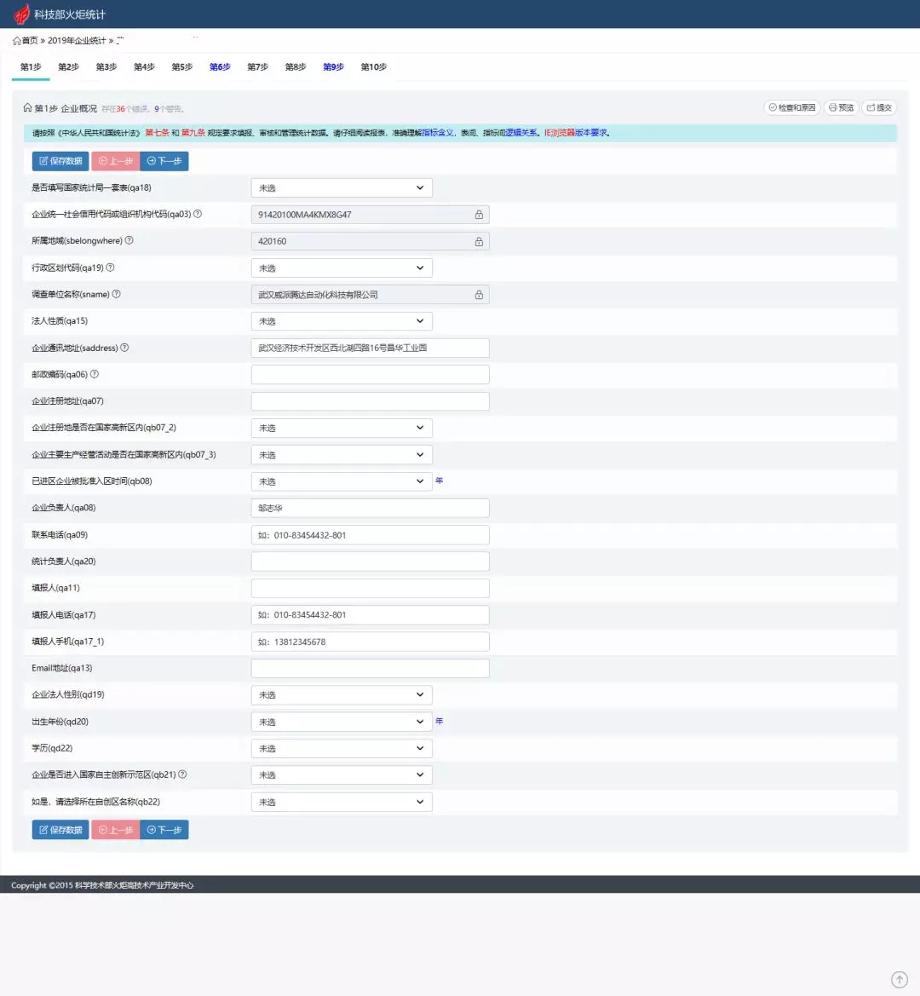Click the scroll-to-top arrow icon
The height and width of the screenshot is (996, 920).
[899, 979]
